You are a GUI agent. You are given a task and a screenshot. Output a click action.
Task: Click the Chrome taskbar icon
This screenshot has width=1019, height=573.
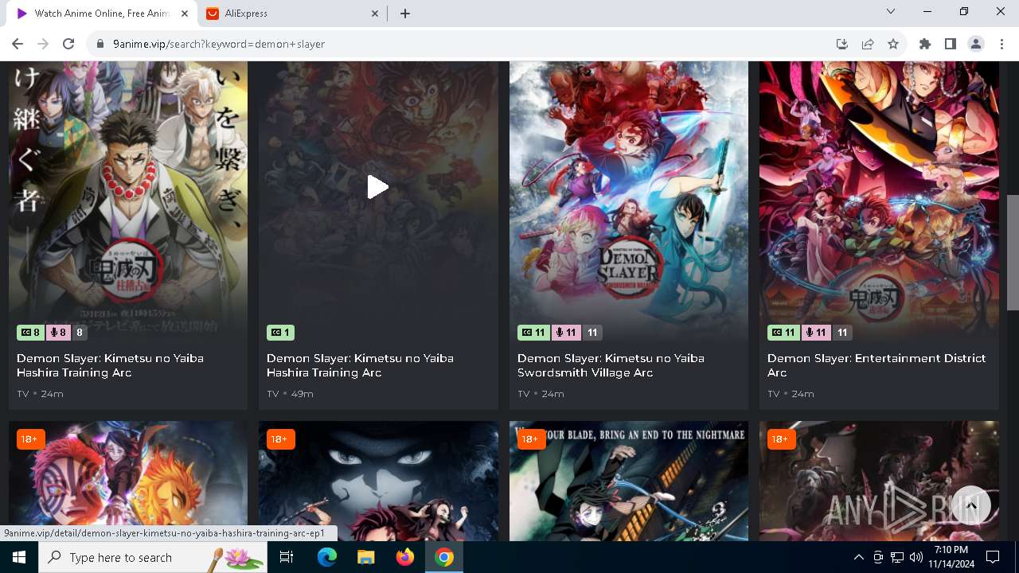[x=443, y=557]
